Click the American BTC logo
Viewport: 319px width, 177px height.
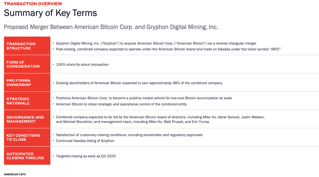[15, 174]
